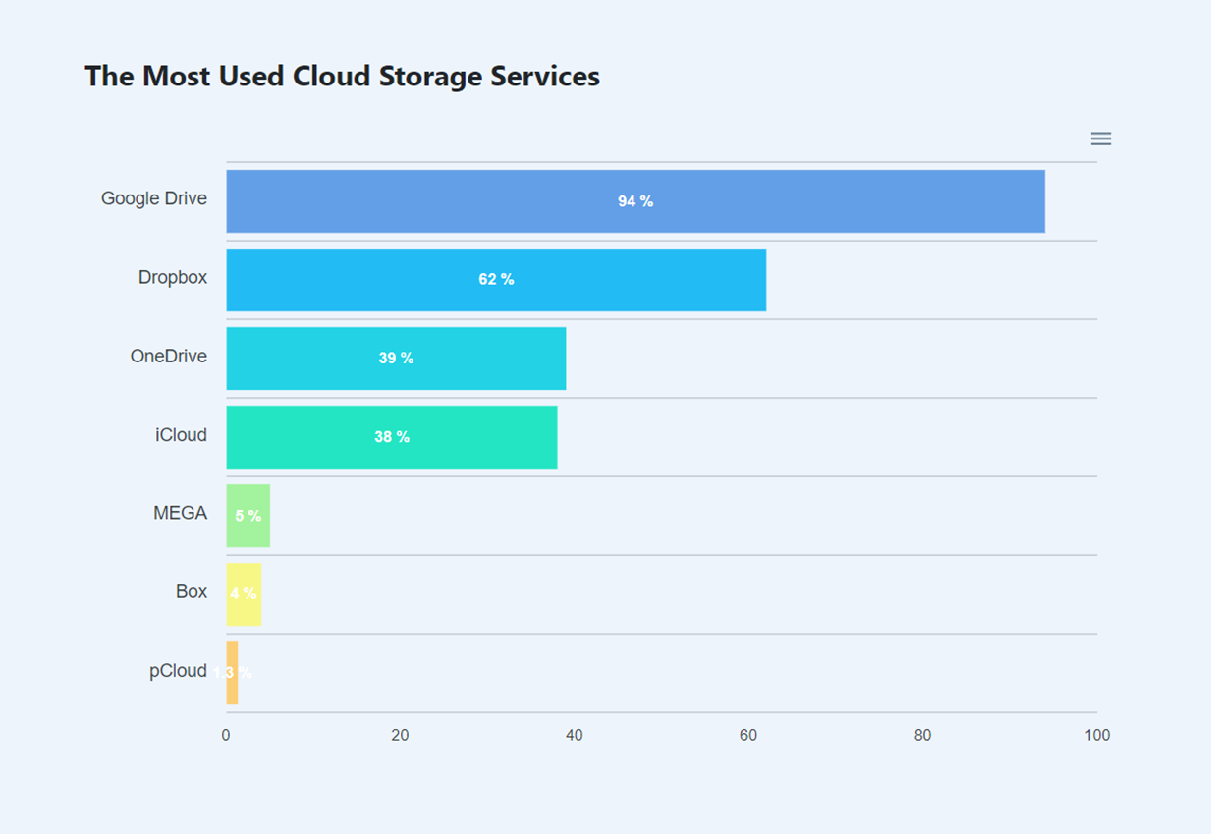Open the chart hamburger menu

click(1100, 139)
